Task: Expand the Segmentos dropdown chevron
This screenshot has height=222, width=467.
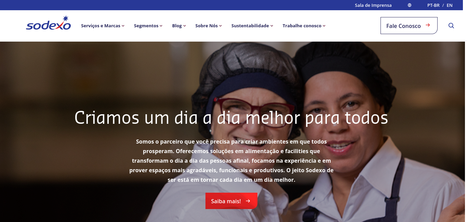Action: point(161,26)
